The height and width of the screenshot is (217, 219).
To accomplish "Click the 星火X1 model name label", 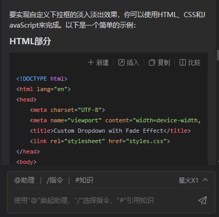I will tap(188, 181).
